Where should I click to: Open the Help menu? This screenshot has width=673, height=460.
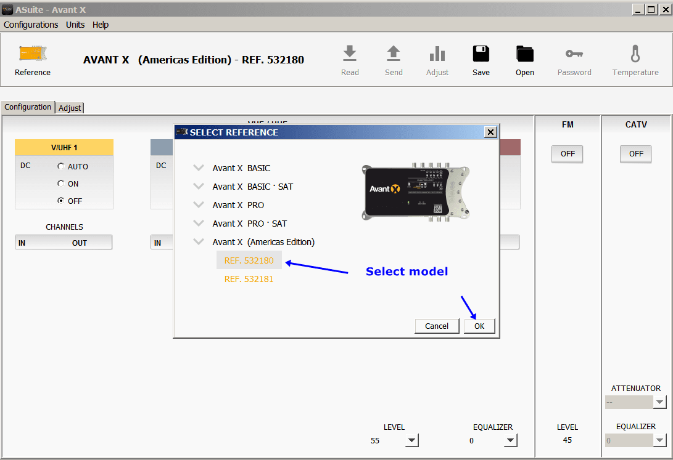101,25
